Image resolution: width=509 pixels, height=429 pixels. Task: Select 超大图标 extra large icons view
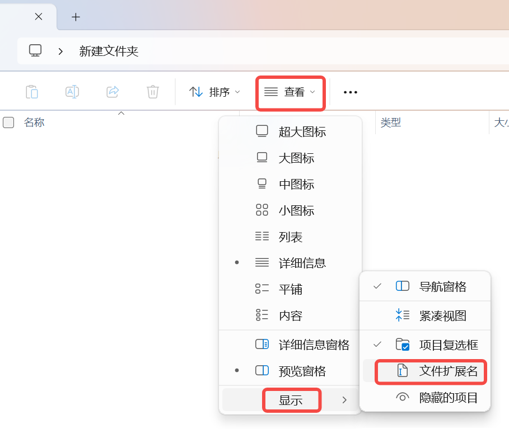[302, 131]
